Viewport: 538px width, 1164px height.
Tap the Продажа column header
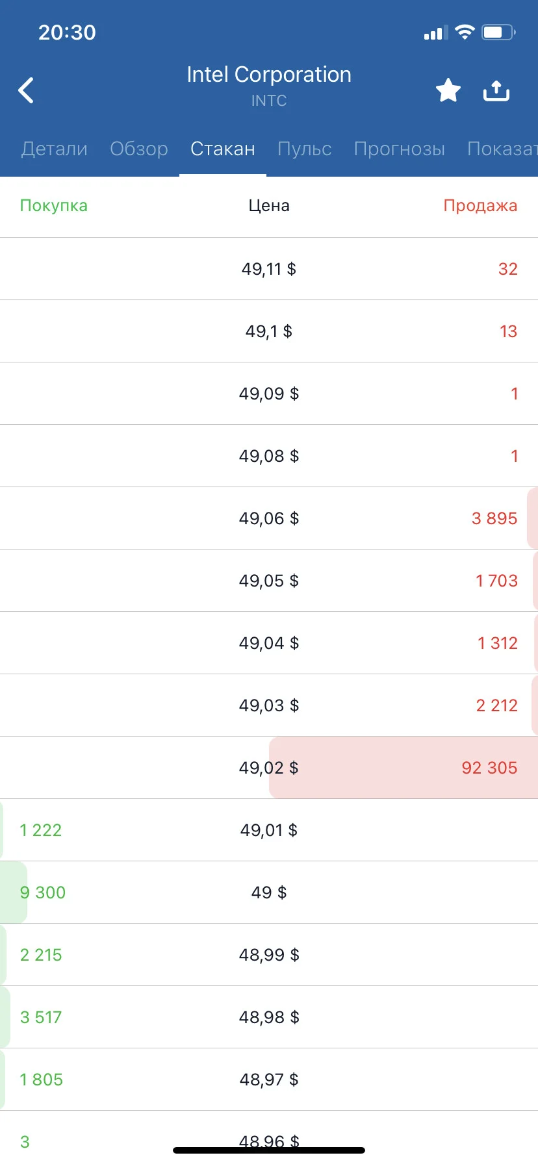(480, 206)
